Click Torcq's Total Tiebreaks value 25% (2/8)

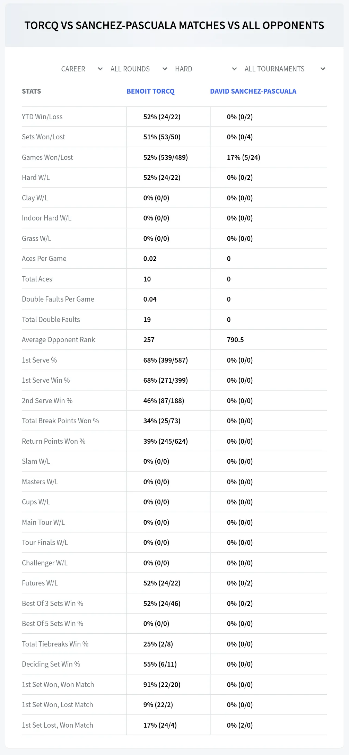click(158, 644)
